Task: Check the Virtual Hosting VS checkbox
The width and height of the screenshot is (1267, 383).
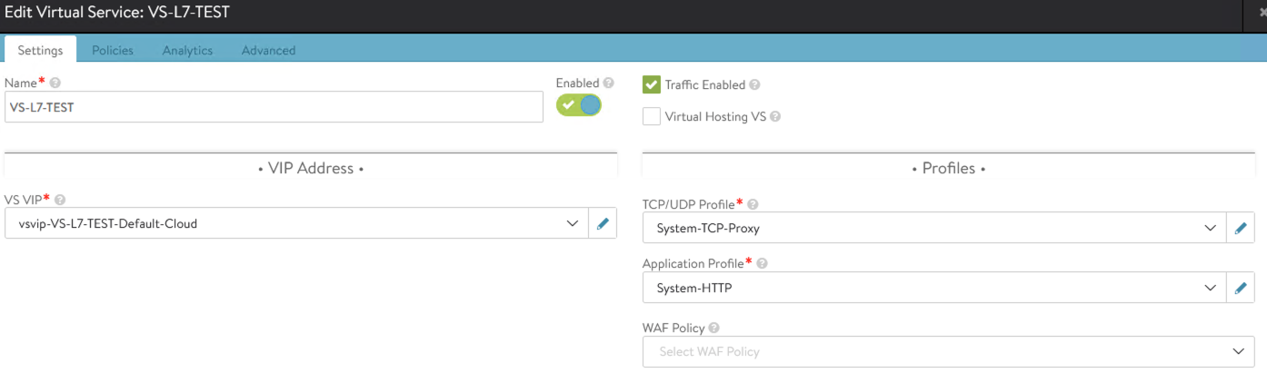Action: pyautogui.click(x=651, y=116)
